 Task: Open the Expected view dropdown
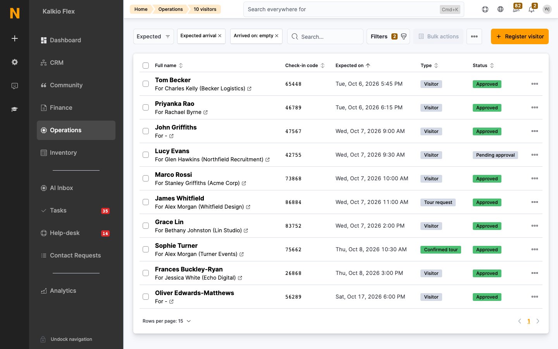[x=153, y=36]
